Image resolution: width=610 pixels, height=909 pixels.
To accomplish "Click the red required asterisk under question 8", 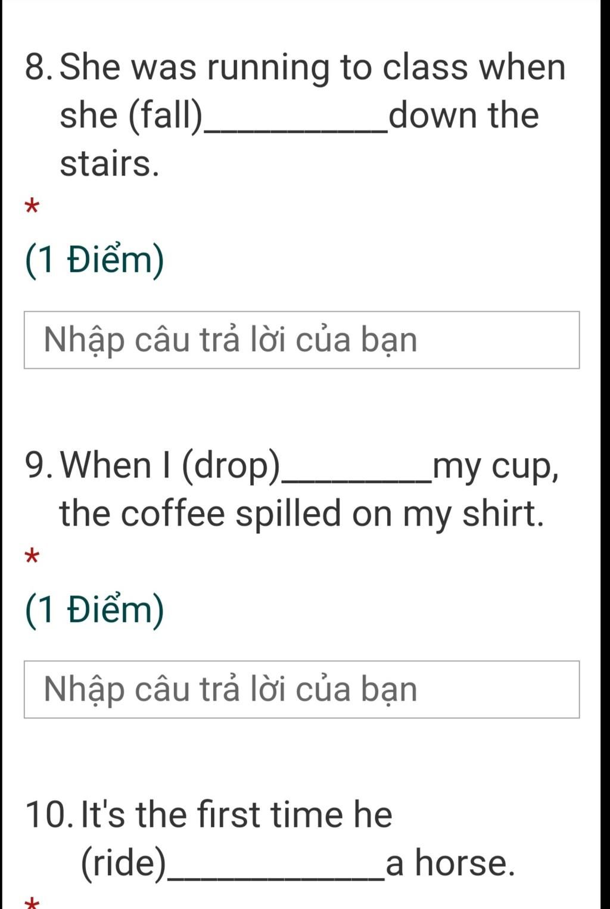I will click(x=32, y=208).
